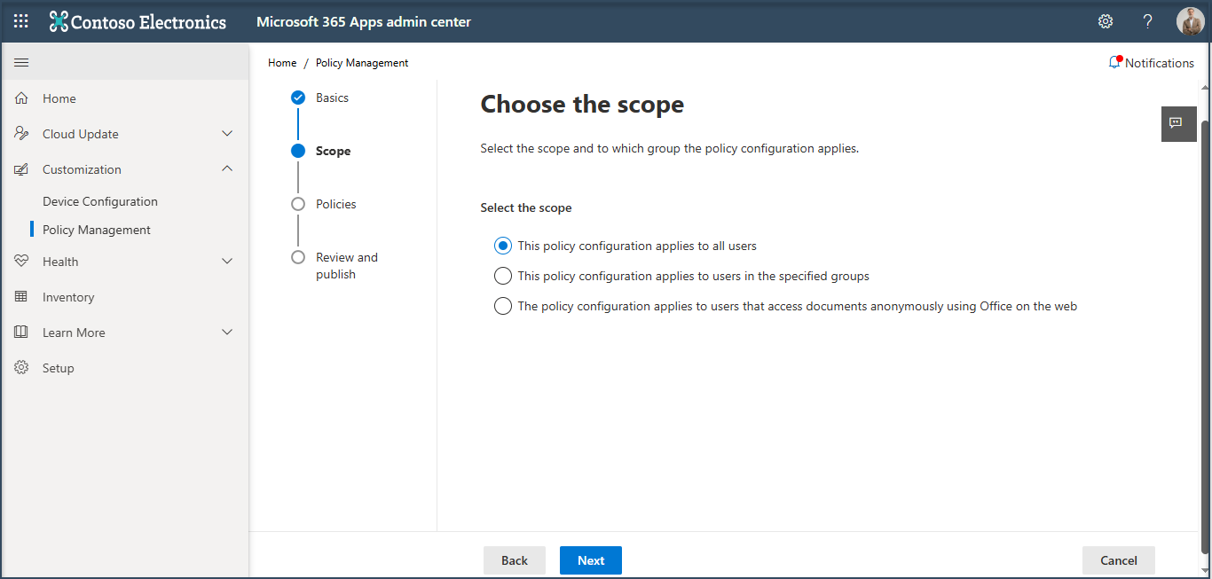Open the feedback chat icon
The image size is (1212, 579).
[1178, 123]
